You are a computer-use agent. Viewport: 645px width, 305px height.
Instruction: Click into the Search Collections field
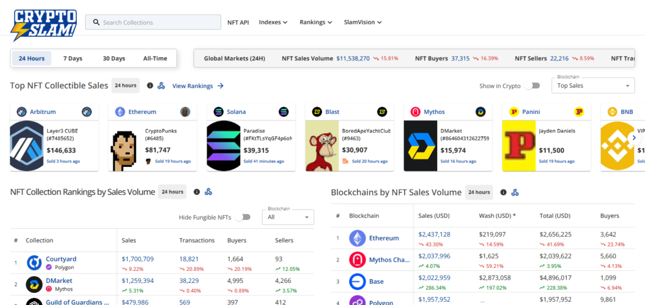tap(153, 22)
